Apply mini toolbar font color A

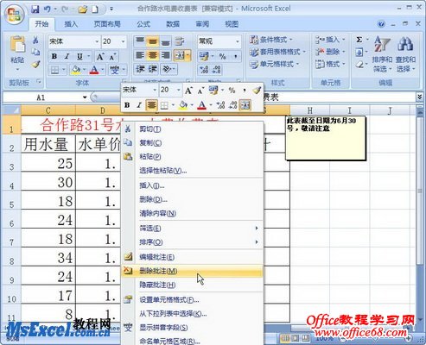pos(201,105)
